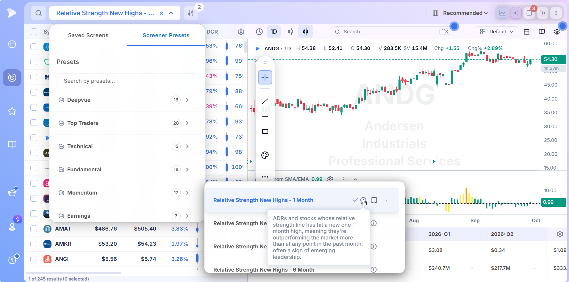569x282 pixels.
Task: Open the chart calendar icon
Action: pyautogui.click(x=526, y=32)
